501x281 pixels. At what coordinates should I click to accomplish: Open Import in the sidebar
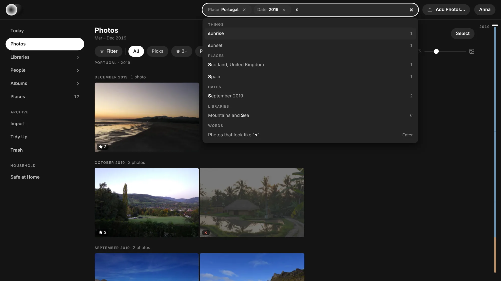pos(45,124)
